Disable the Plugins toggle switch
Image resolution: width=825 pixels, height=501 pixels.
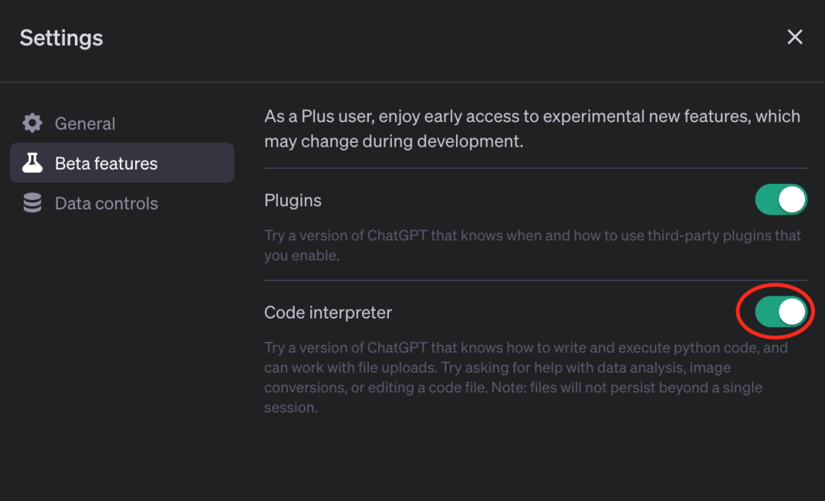coord(781,200)
